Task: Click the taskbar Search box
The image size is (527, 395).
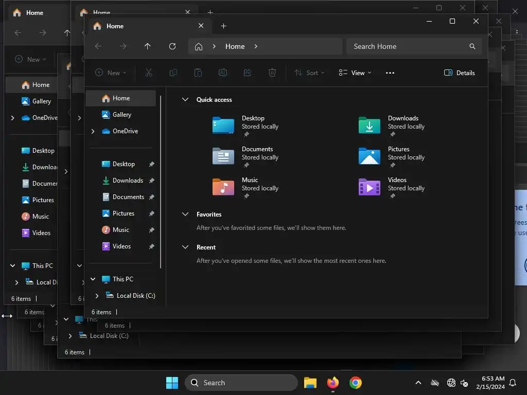Action: pos(241,383)
